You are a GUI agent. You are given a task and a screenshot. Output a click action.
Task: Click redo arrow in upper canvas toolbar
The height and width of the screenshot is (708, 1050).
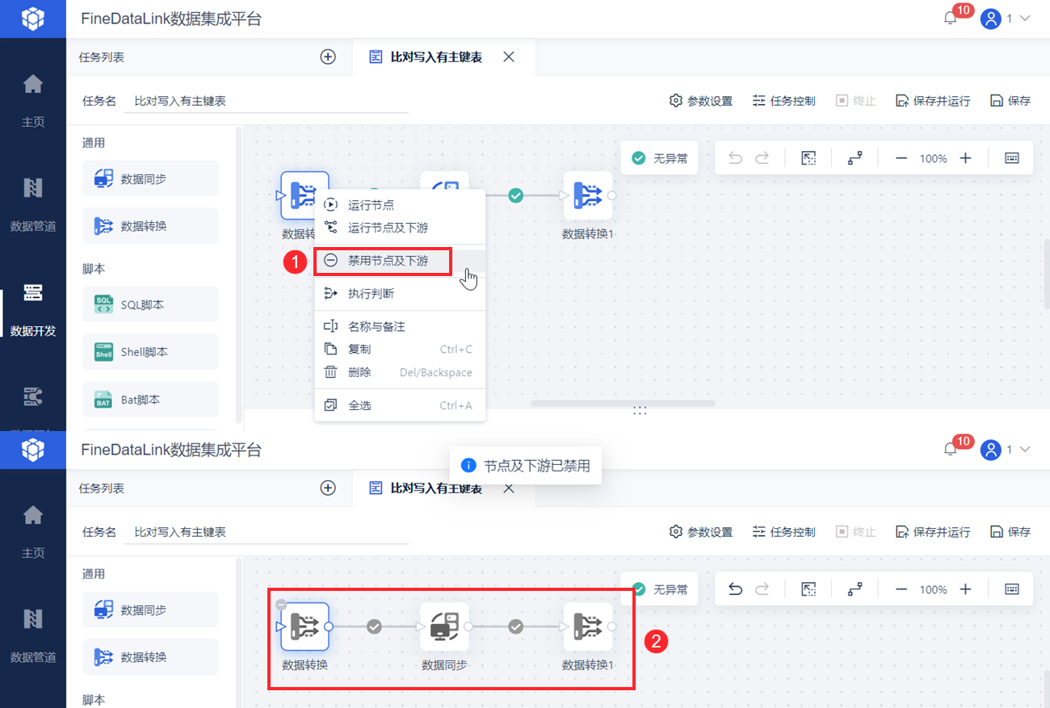tap(762, 158)
